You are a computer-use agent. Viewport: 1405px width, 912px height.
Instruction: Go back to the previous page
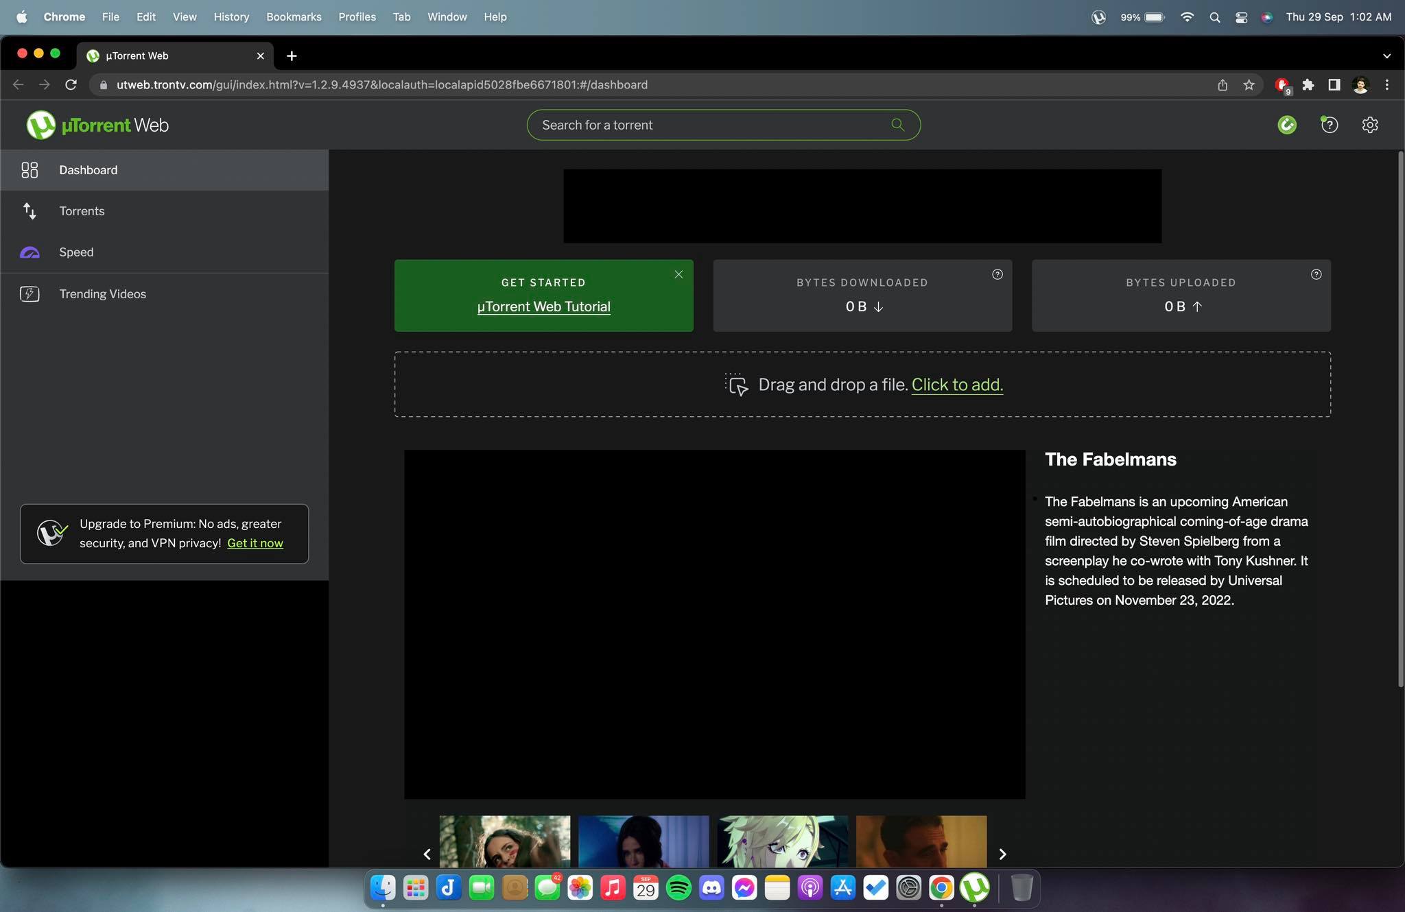click(x=19, y=84)
